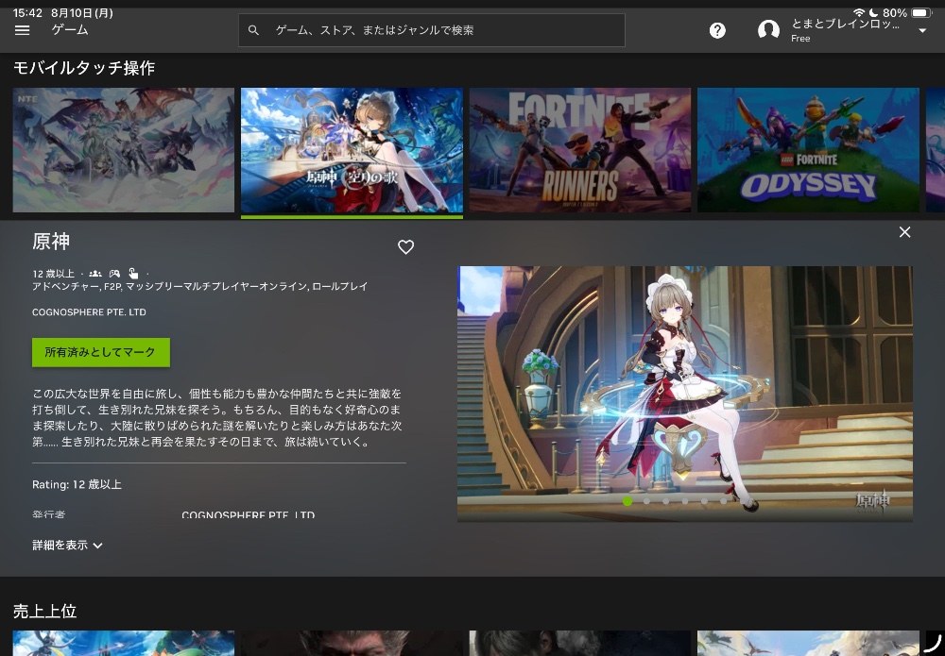This screenshot has height=656, width=945.
Task: Tap the battery indicator in status bar
Action: tap(921, 12)
